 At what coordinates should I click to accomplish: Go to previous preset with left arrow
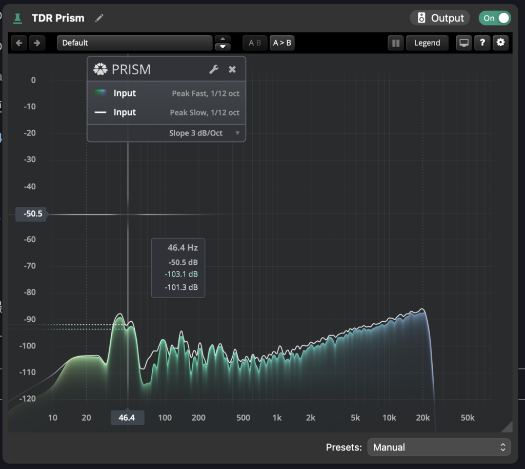[x=19, y=43]
